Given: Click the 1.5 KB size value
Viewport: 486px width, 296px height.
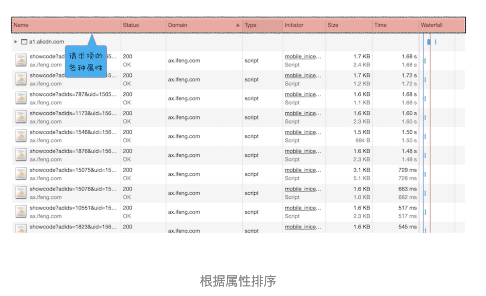Looking at the screenshot, I should pos(362,132).
